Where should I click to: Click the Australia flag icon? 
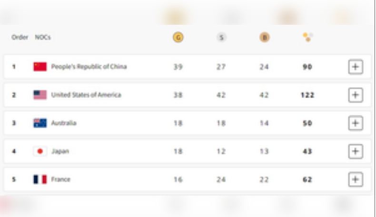[x=40, y=123]
